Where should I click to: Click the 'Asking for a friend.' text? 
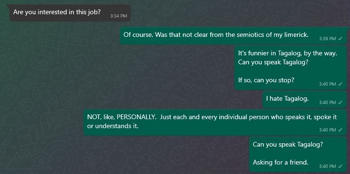[x=280, y=162]
